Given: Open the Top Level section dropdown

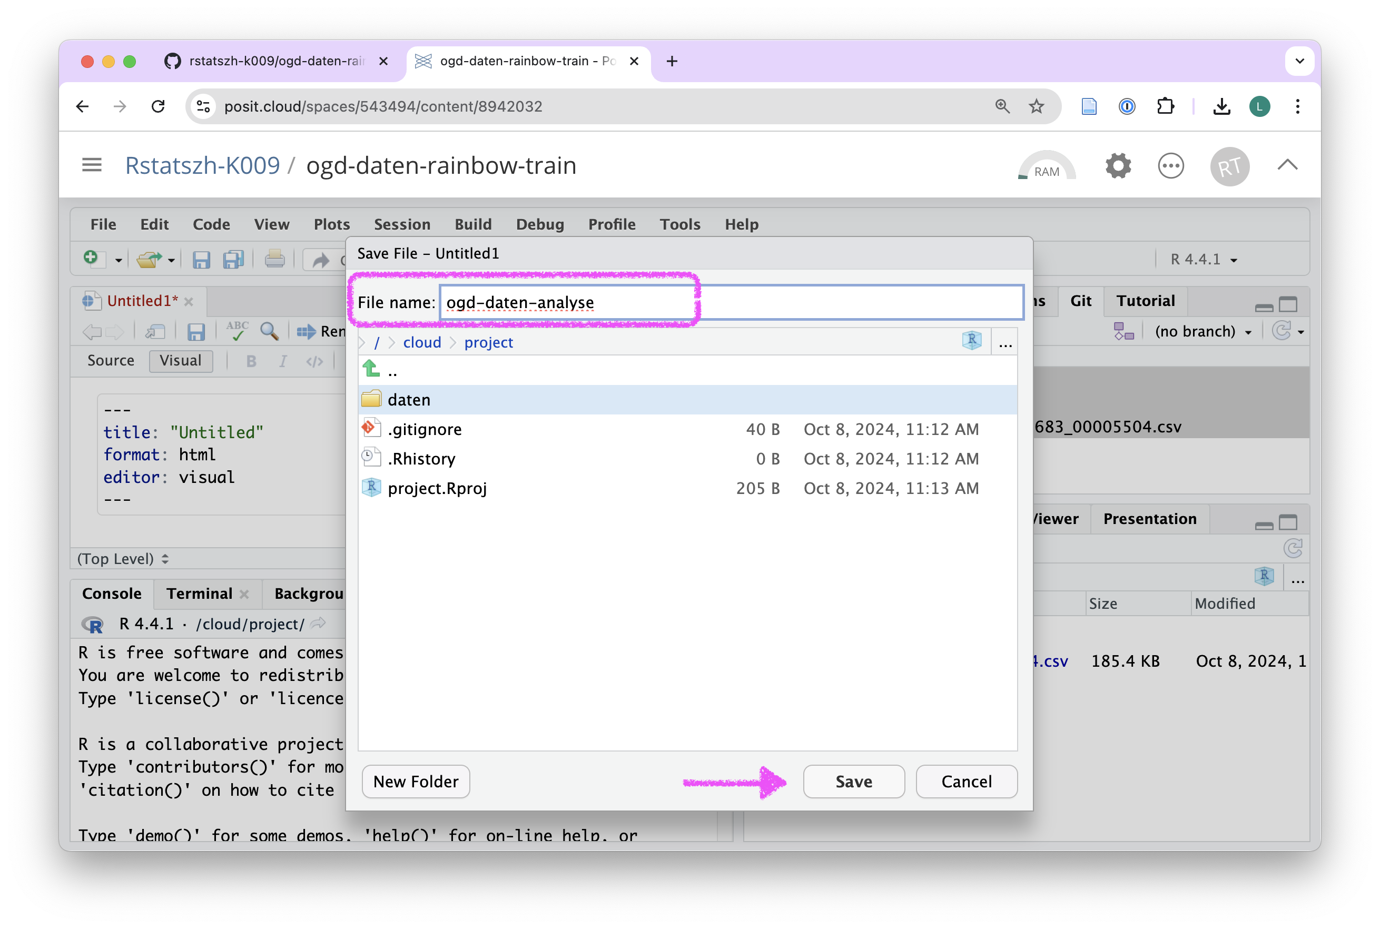Looking at the screenshot, I should tap(123, 559).
